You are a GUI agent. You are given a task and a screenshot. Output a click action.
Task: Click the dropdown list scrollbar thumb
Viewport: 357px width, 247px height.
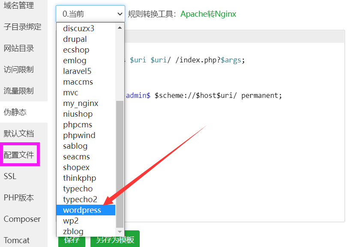(120, 164)
